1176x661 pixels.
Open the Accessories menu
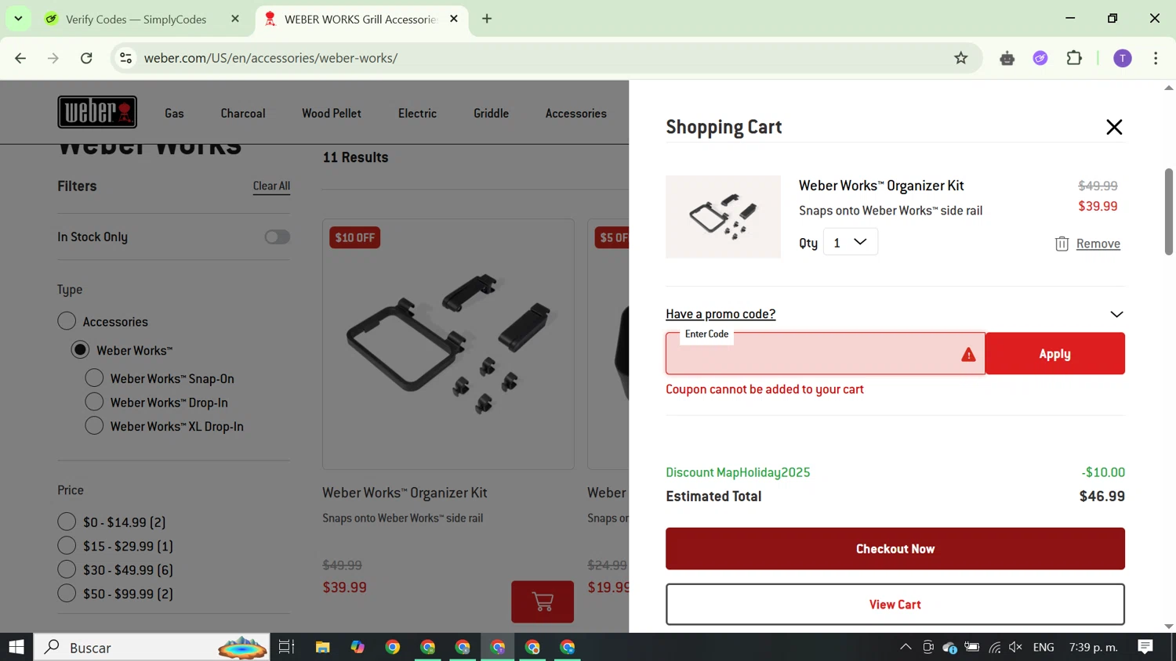coord(576,113)
